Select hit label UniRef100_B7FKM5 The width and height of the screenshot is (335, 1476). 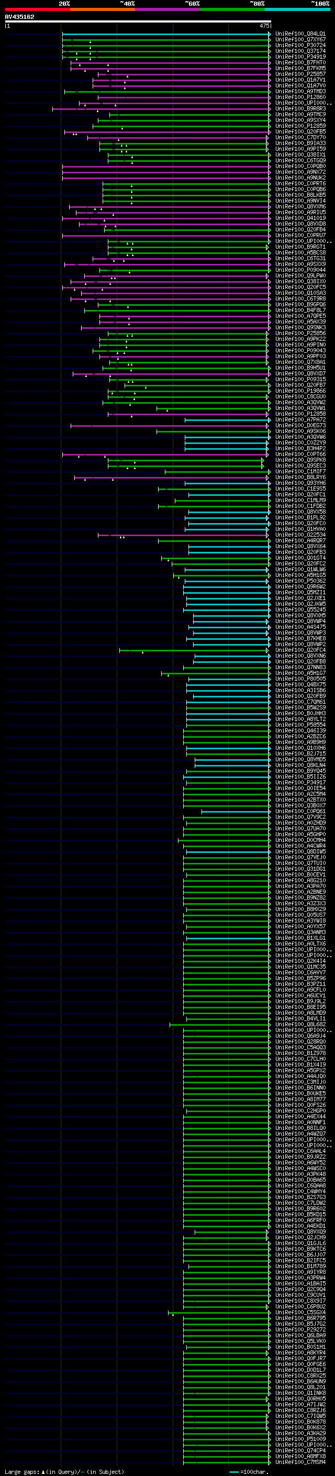point(300,68)
